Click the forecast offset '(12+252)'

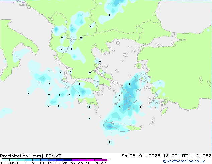pyautogui.click(x=202, y=156)
